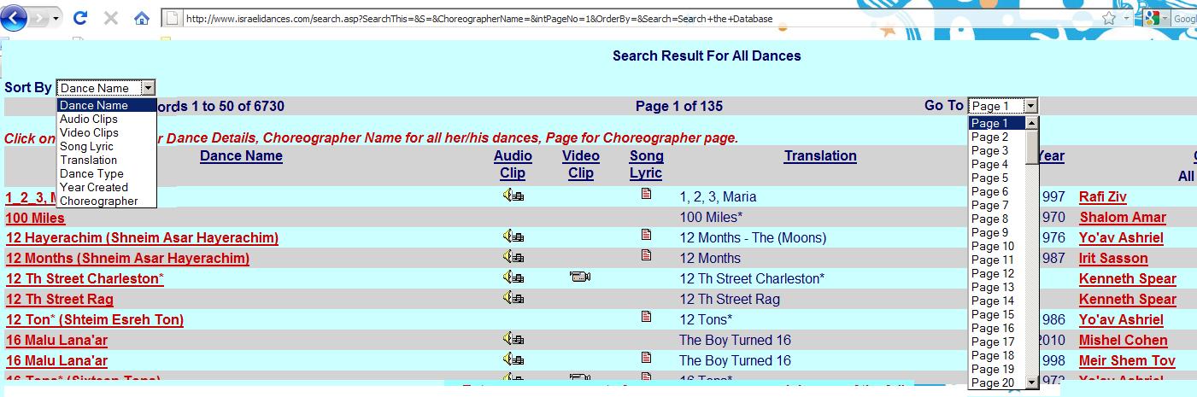Play audio clip for 12 Th Street Rag
The width and height of the screenshot is (1197, 397).
(x=513, y=298)
